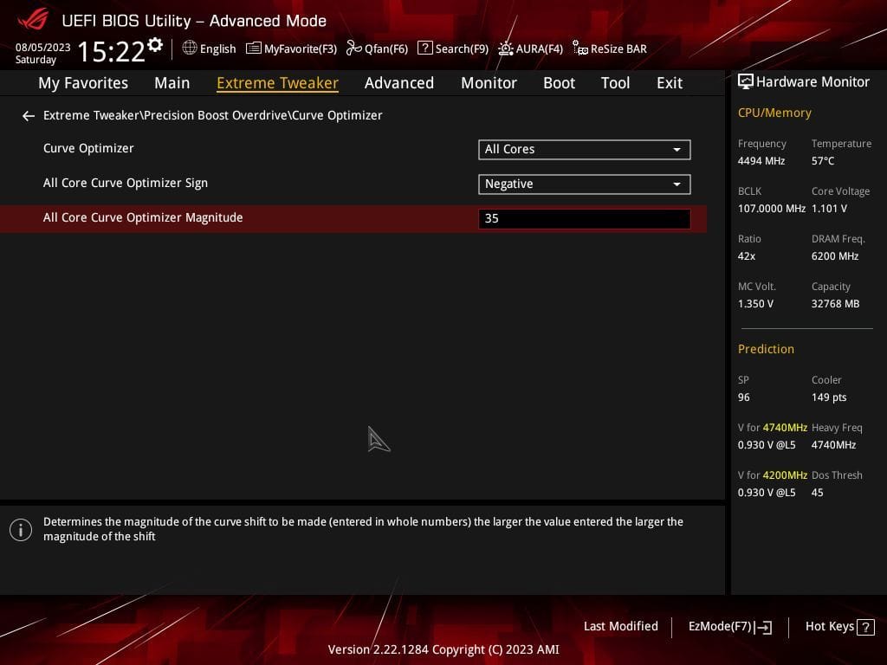
Task: Click the Last Modified button
Action: (620, 626)
